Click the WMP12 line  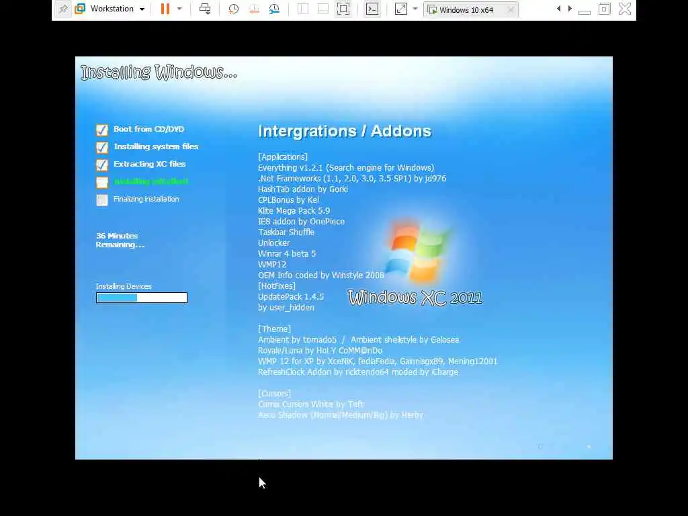click(x=272, y=264)
